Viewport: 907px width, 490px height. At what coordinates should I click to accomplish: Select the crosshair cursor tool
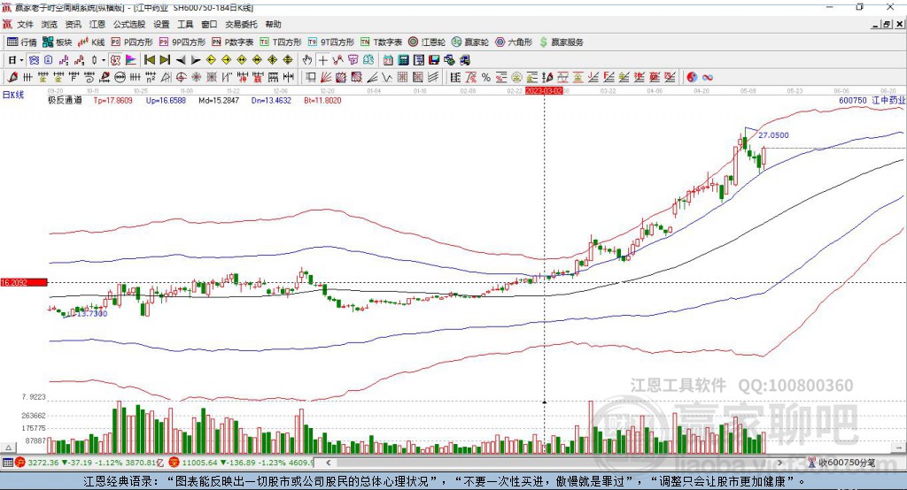coord(322,60)
